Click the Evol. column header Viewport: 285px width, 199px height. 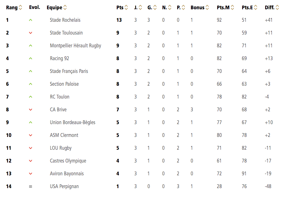tap(35, 7)
